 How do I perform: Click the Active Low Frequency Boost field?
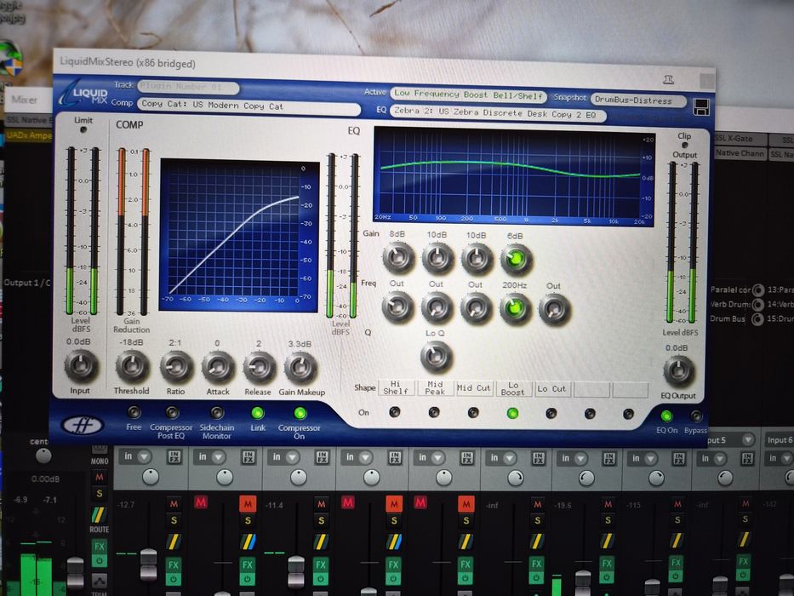[468, 95]
